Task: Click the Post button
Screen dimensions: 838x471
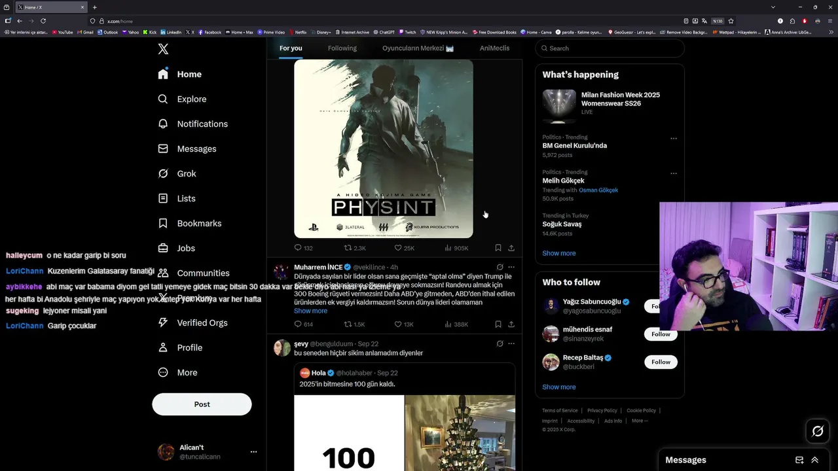Action: coord(202,404)
